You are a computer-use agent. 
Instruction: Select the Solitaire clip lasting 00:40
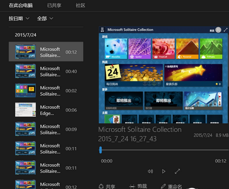[46, 71]
